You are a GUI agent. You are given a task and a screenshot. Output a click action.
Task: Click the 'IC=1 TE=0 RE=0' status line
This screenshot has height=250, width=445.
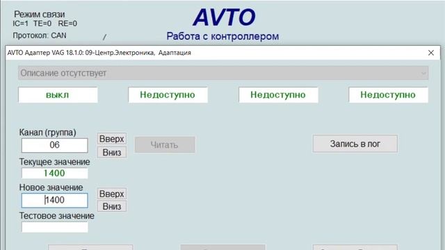click(44, 24)
